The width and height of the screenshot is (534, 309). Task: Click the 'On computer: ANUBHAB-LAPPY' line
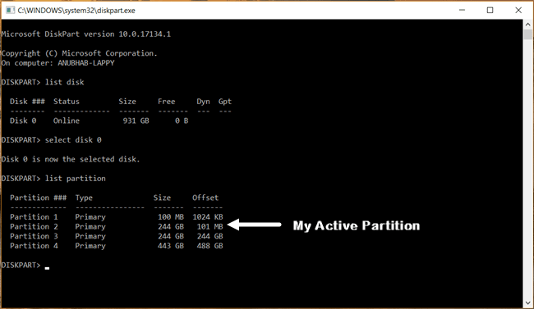click(x=58, y=63)
